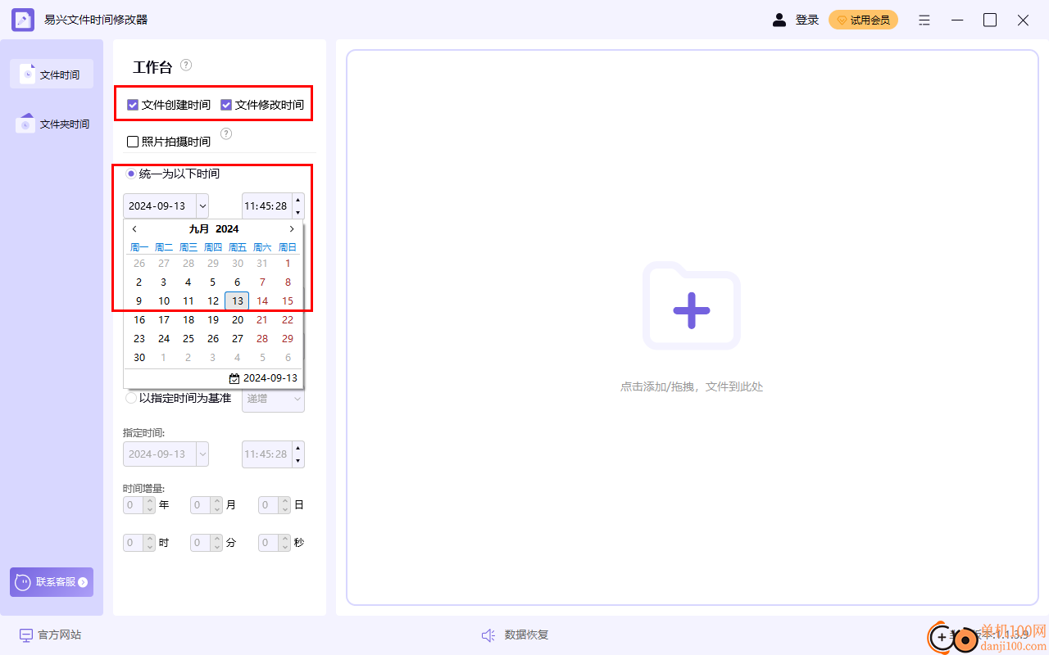This screenshot has width=1049, height=655.
Task: Click the 试用会员 badge
Action: click(863, 20)
